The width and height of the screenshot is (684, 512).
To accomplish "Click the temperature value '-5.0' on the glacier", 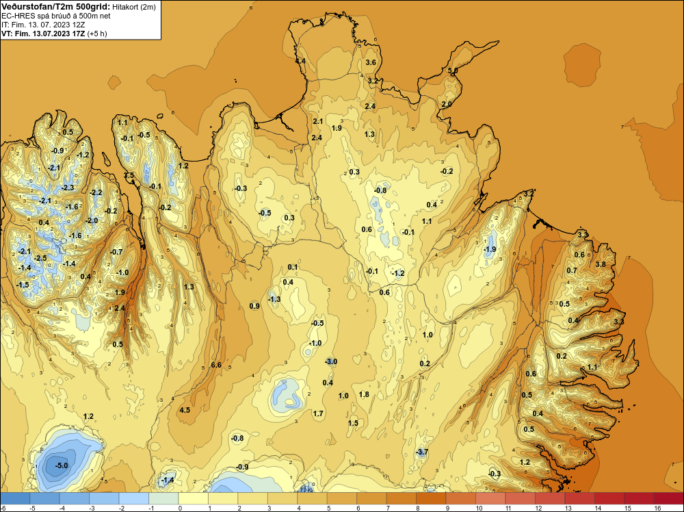I will pos(62,465).
